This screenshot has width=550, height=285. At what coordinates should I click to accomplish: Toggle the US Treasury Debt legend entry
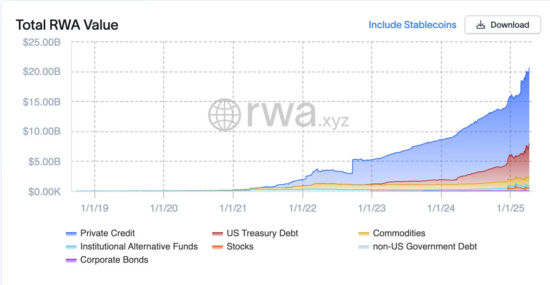click(262, 233)
